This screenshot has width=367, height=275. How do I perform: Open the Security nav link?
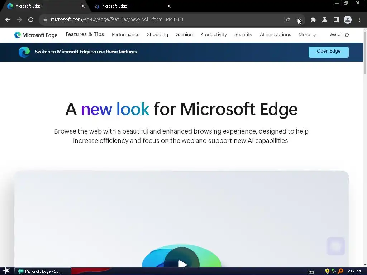click(243, 35)
